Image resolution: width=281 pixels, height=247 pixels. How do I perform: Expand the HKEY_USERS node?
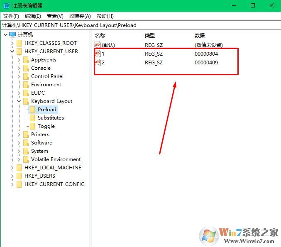click(12, 176)
